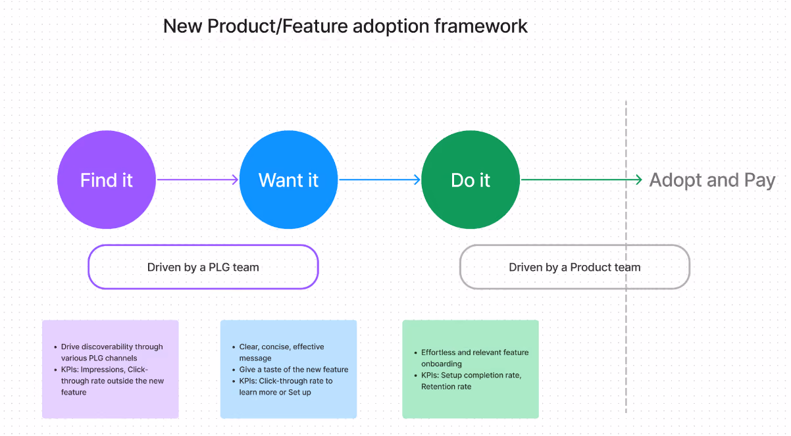Click the purple "Find it" circle
Viewport: 791px width, 436px height.
point(107,180)
